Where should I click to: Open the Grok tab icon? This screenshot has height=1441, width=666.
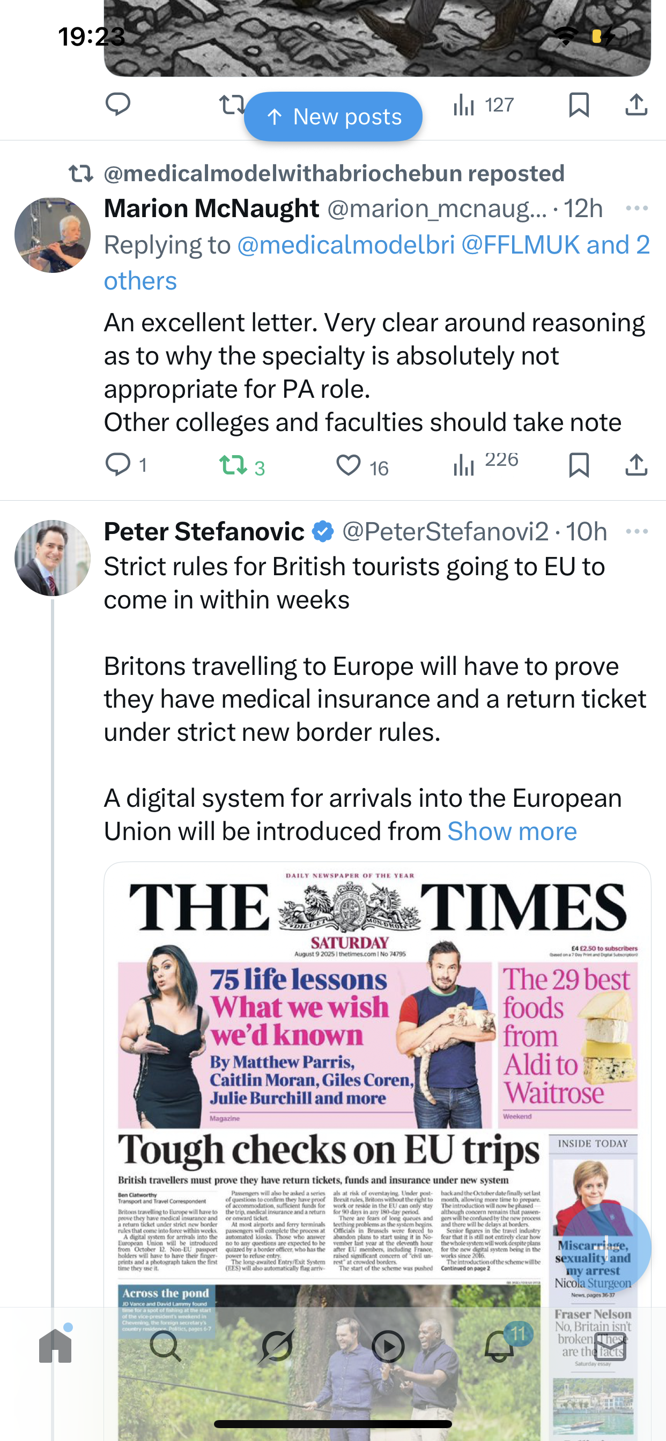(277, 1347)
